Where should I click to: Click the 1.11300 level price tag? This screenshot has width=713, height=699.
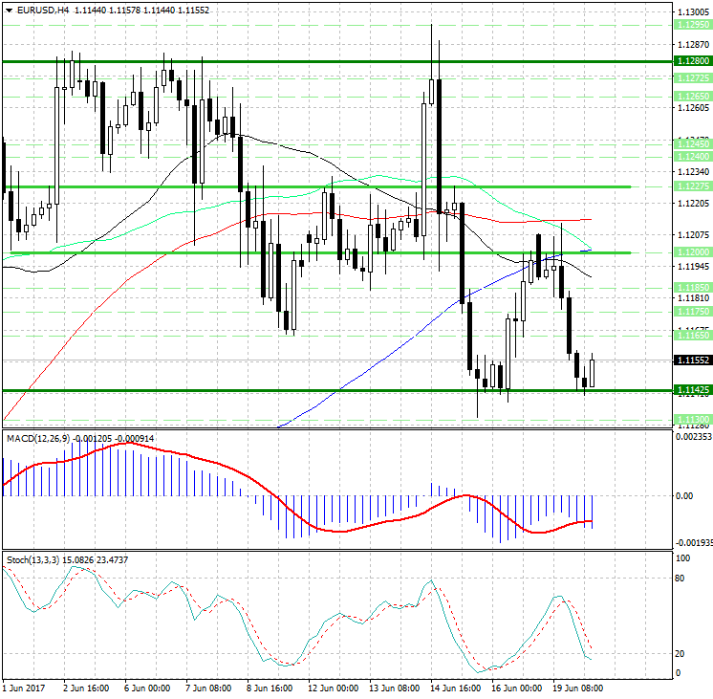(693, 420)
